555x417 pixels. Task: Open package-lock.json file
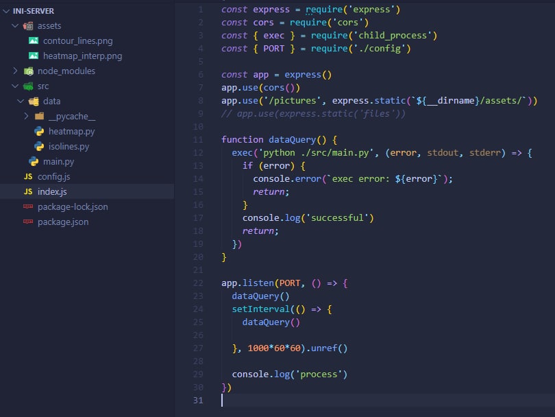tap(73, 207)
